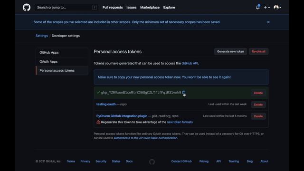Screen dimensions: 304x171
Task: Open API footer link
Action: point(218,161)
